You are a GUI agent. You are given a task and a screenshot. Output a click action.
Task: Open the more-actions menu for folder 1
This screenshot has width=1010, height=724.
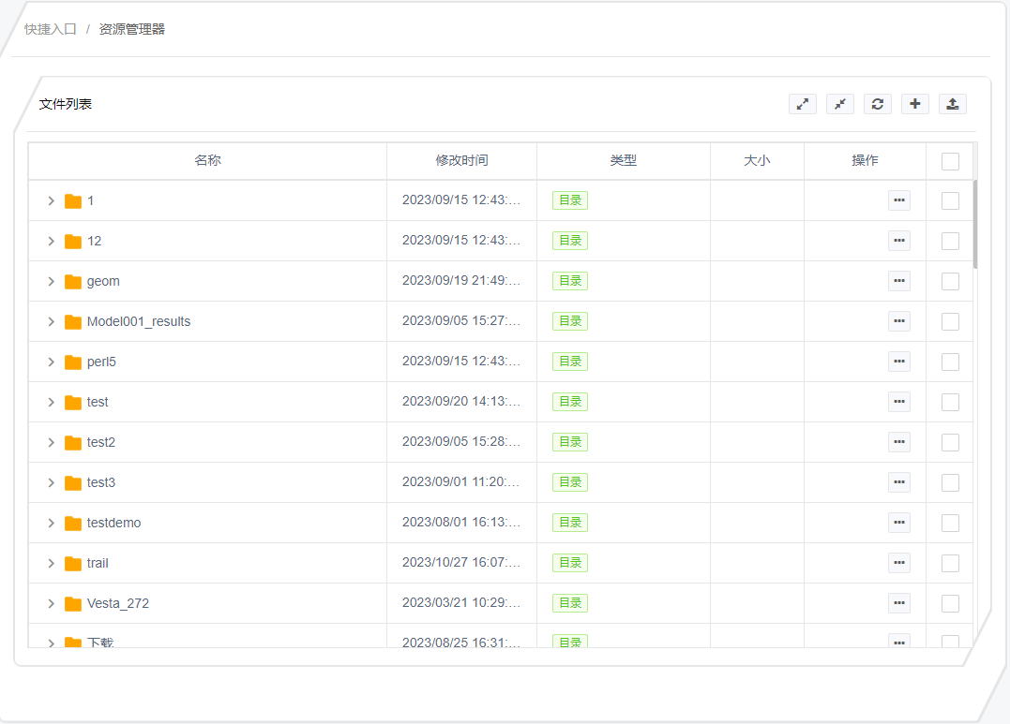pos(899,200)
